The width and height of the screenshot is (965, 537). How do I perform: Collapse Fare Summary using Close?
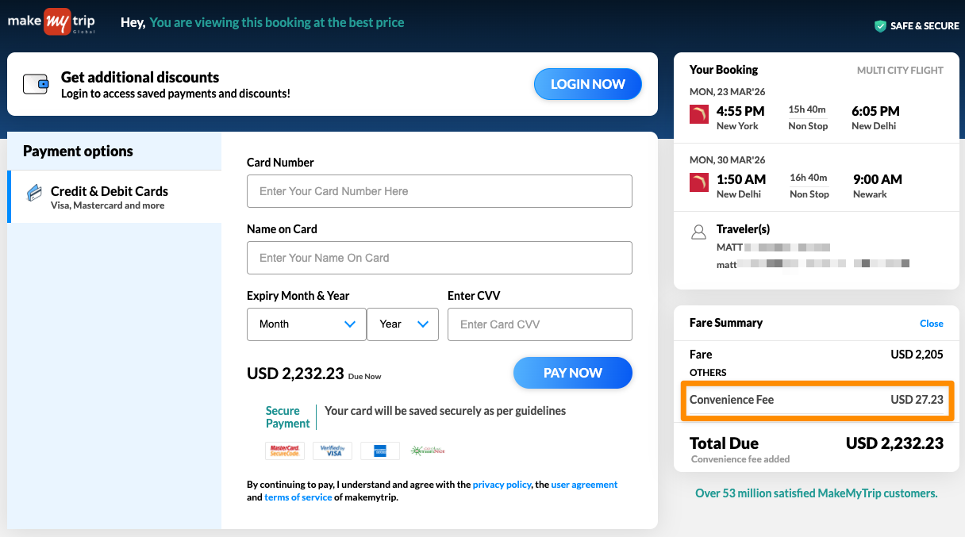[x=931, y=324]
